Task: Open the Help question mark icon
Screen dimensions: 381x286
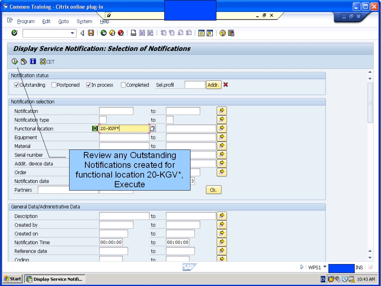Action: tap(222, 33)
